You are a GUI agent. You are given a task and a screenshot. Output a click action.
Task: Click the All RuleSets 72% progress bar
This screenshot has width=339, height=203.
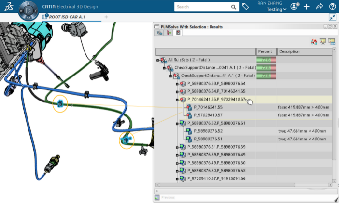point(266,60)
